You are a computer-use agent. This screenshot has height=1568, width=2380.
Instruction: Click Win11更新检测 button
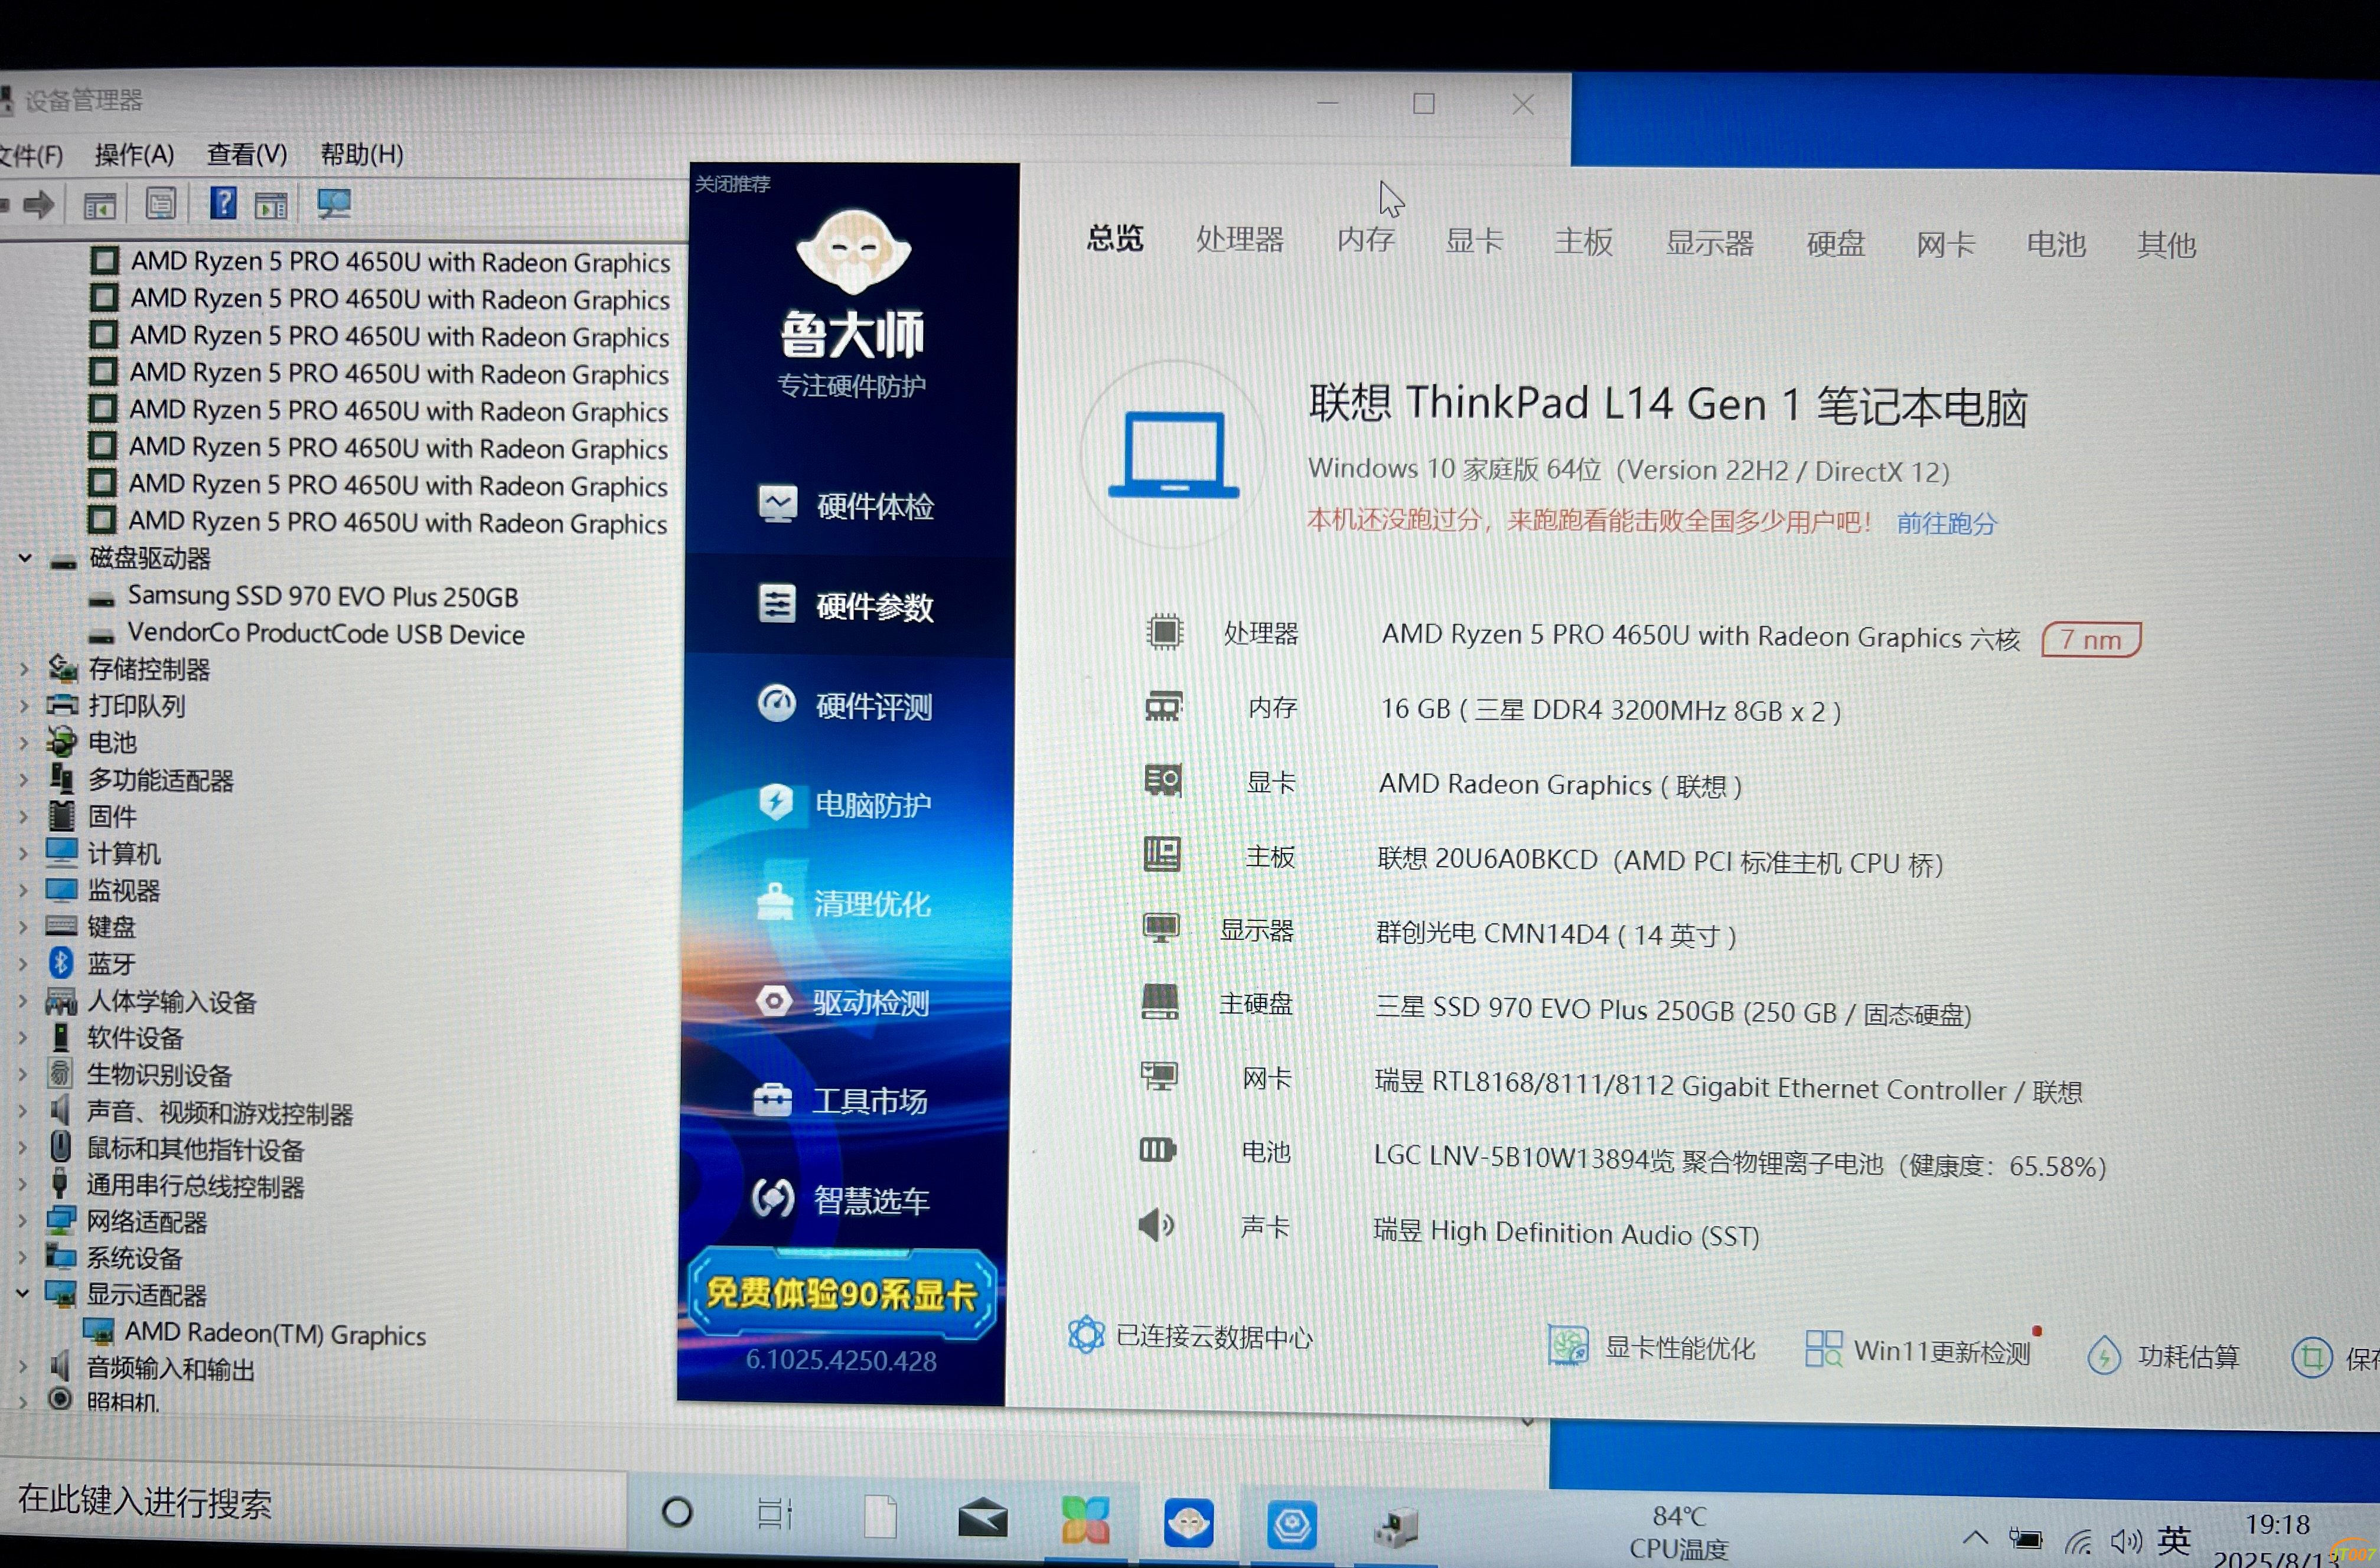[x=1918, y=1349]
